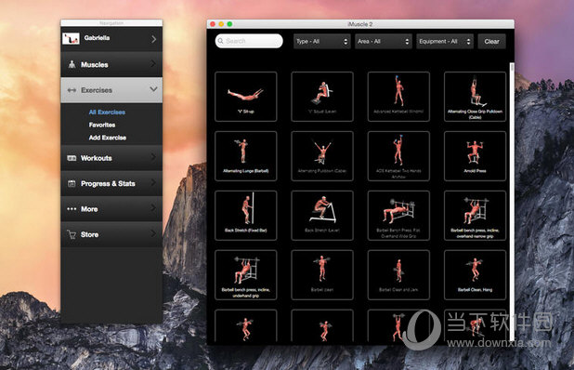
Task: Open the Back Stretch (Fixed Bar) card
Action: click(x=245, y=216)
